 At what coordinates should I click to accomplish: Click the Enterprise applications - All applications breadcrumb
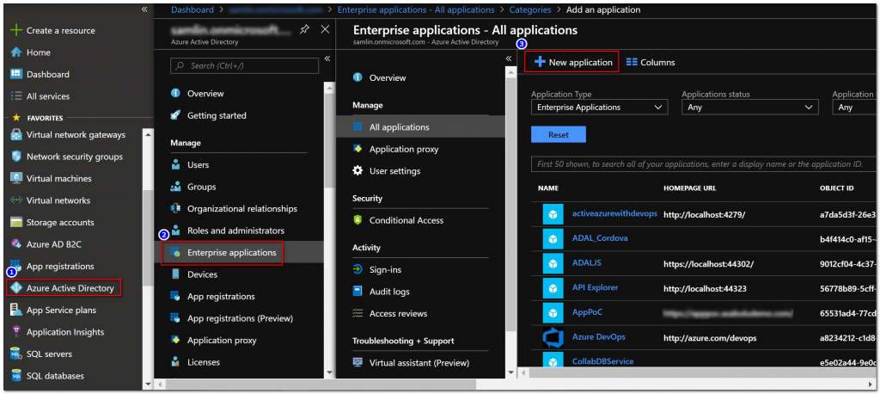(416, 9)
